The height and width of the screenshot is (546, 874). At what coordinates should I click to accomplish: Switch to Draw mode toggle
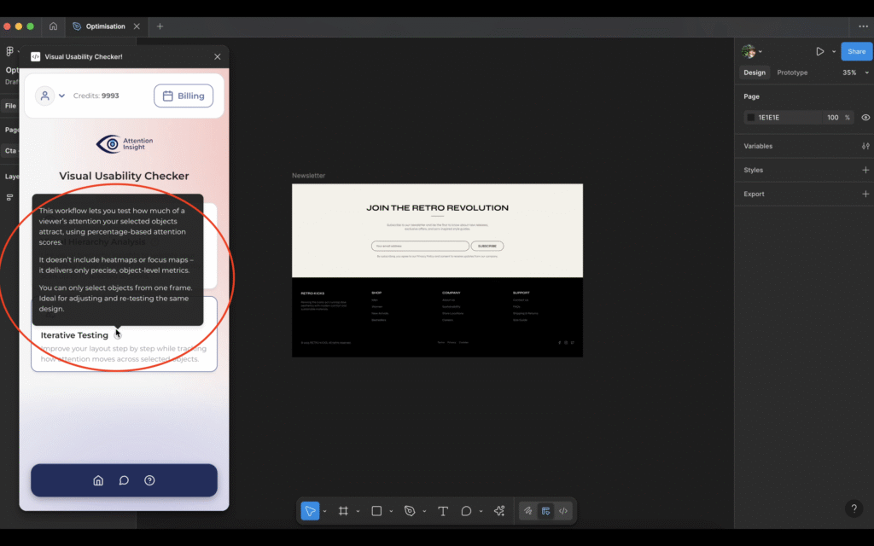click(x=528, y=511)
